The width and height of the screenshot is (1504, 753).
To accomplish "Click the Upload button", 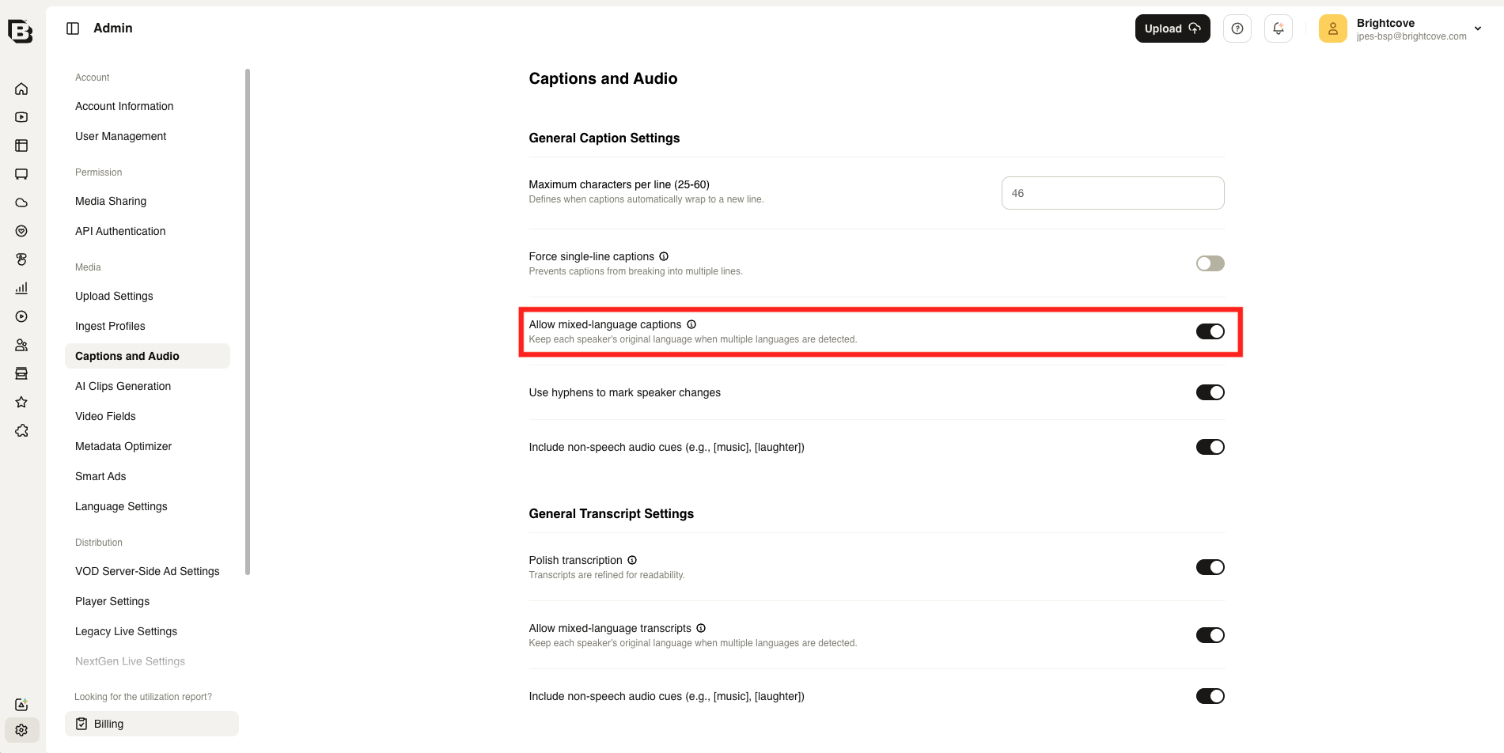I will point(1173,28).
